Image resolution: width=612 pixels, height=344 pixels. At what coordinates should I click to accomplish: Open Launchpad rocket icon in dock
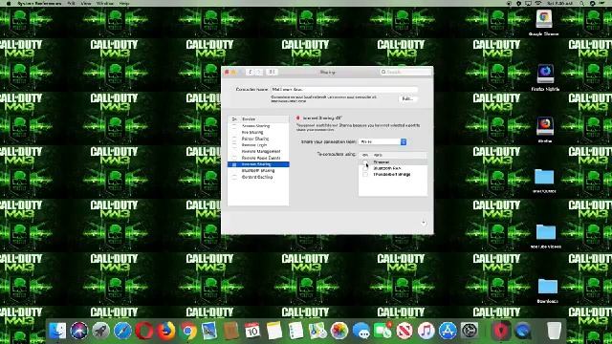(x=101, y=331)
